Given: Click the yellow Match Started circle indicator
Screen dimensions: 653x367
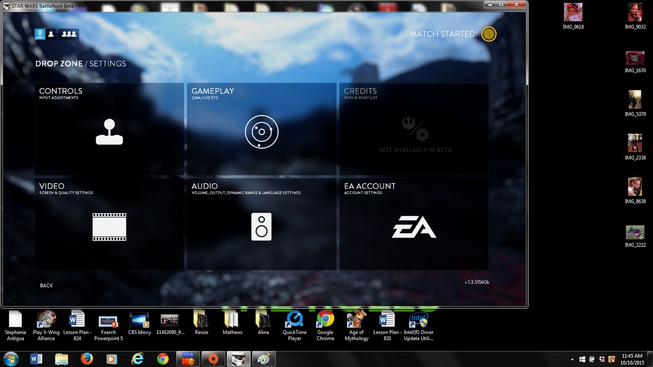Looking at the screenshot, I should point(489,34).
